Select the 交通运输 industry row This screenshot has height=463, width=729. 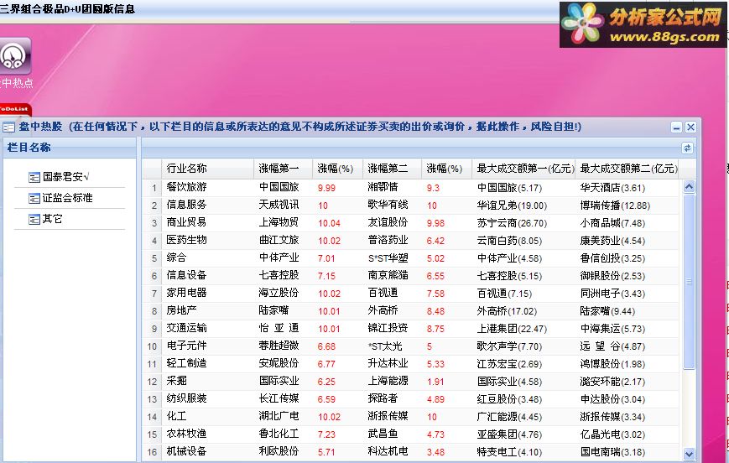[x=410, y=329]
